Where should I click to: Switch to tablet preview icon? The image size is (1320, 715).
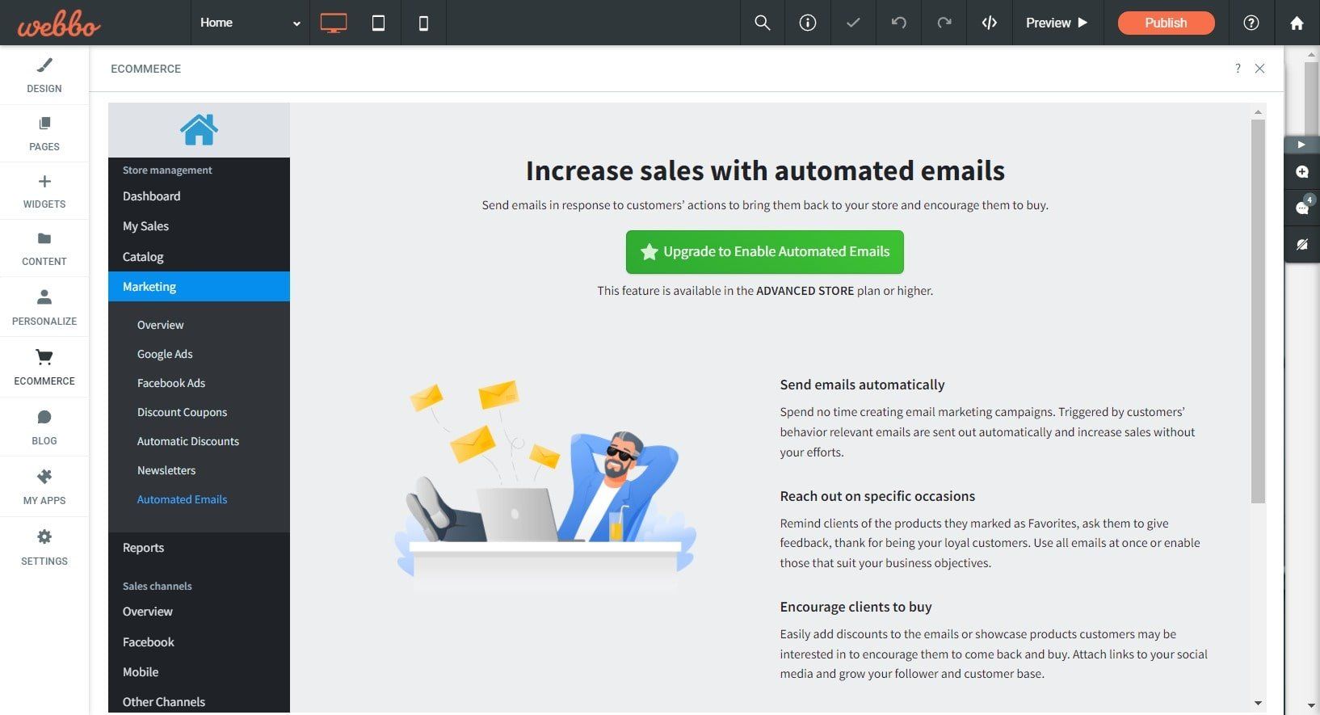click(x=378, y=23)
